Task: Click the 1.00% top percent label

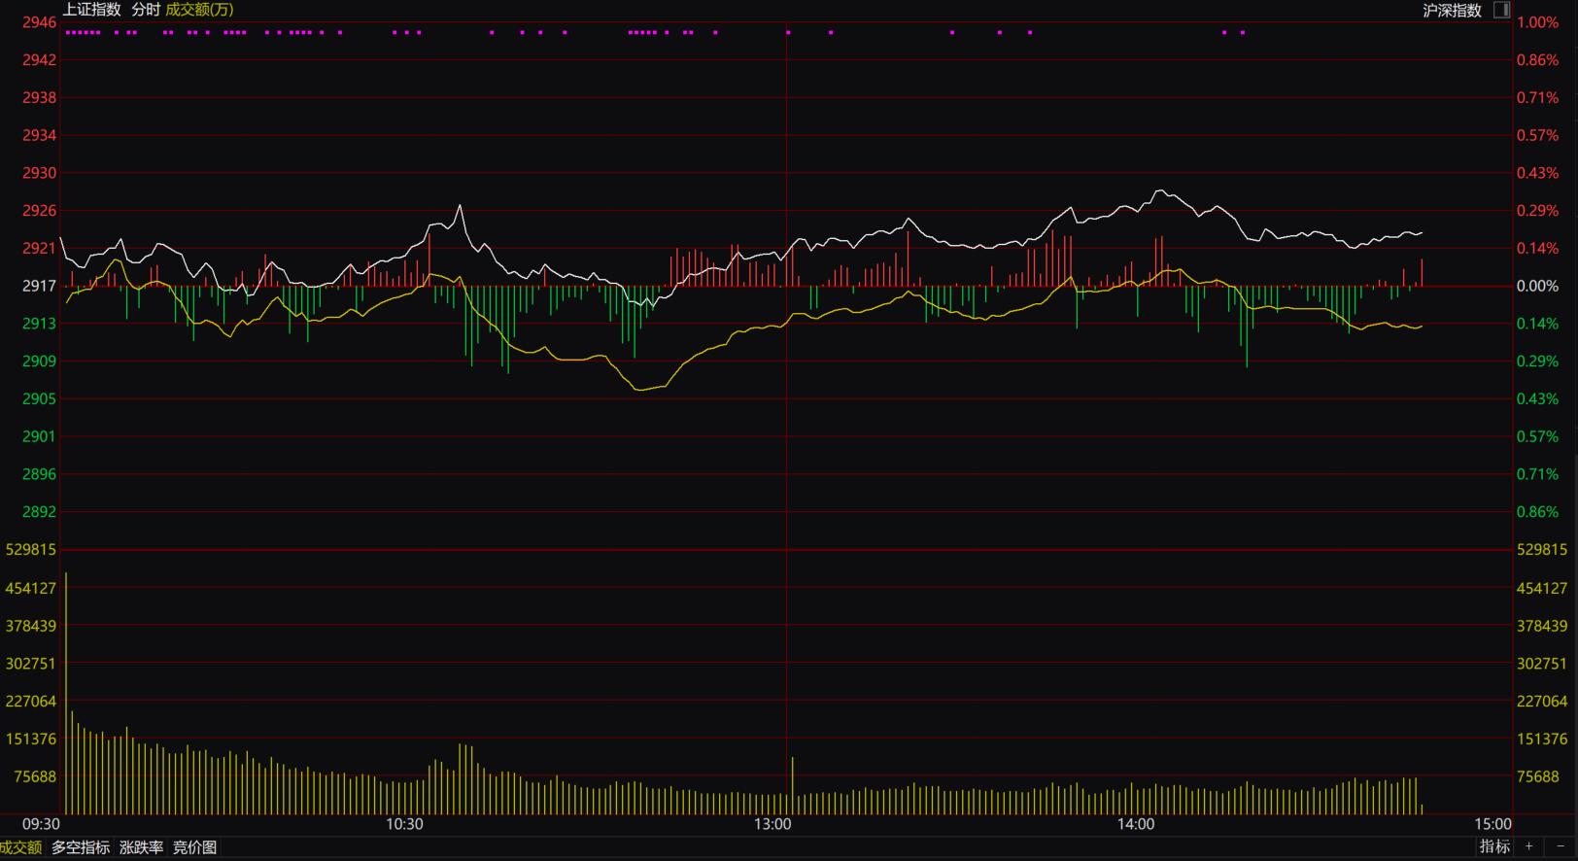Action: click(1537, 22)
